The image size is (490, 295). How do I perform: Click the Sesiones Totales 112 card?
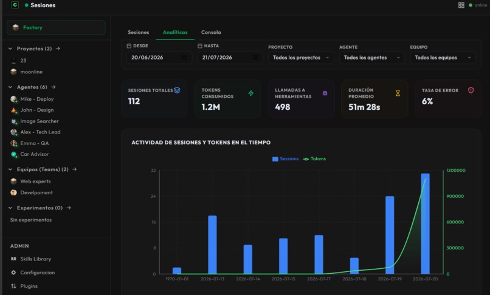click(154, 99)
